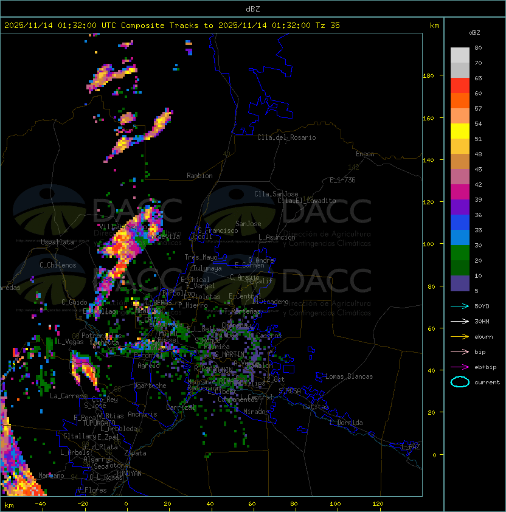Click the 'Anchoris' map label
Viewport: 506px width, 512px height.
click(142, 414)
